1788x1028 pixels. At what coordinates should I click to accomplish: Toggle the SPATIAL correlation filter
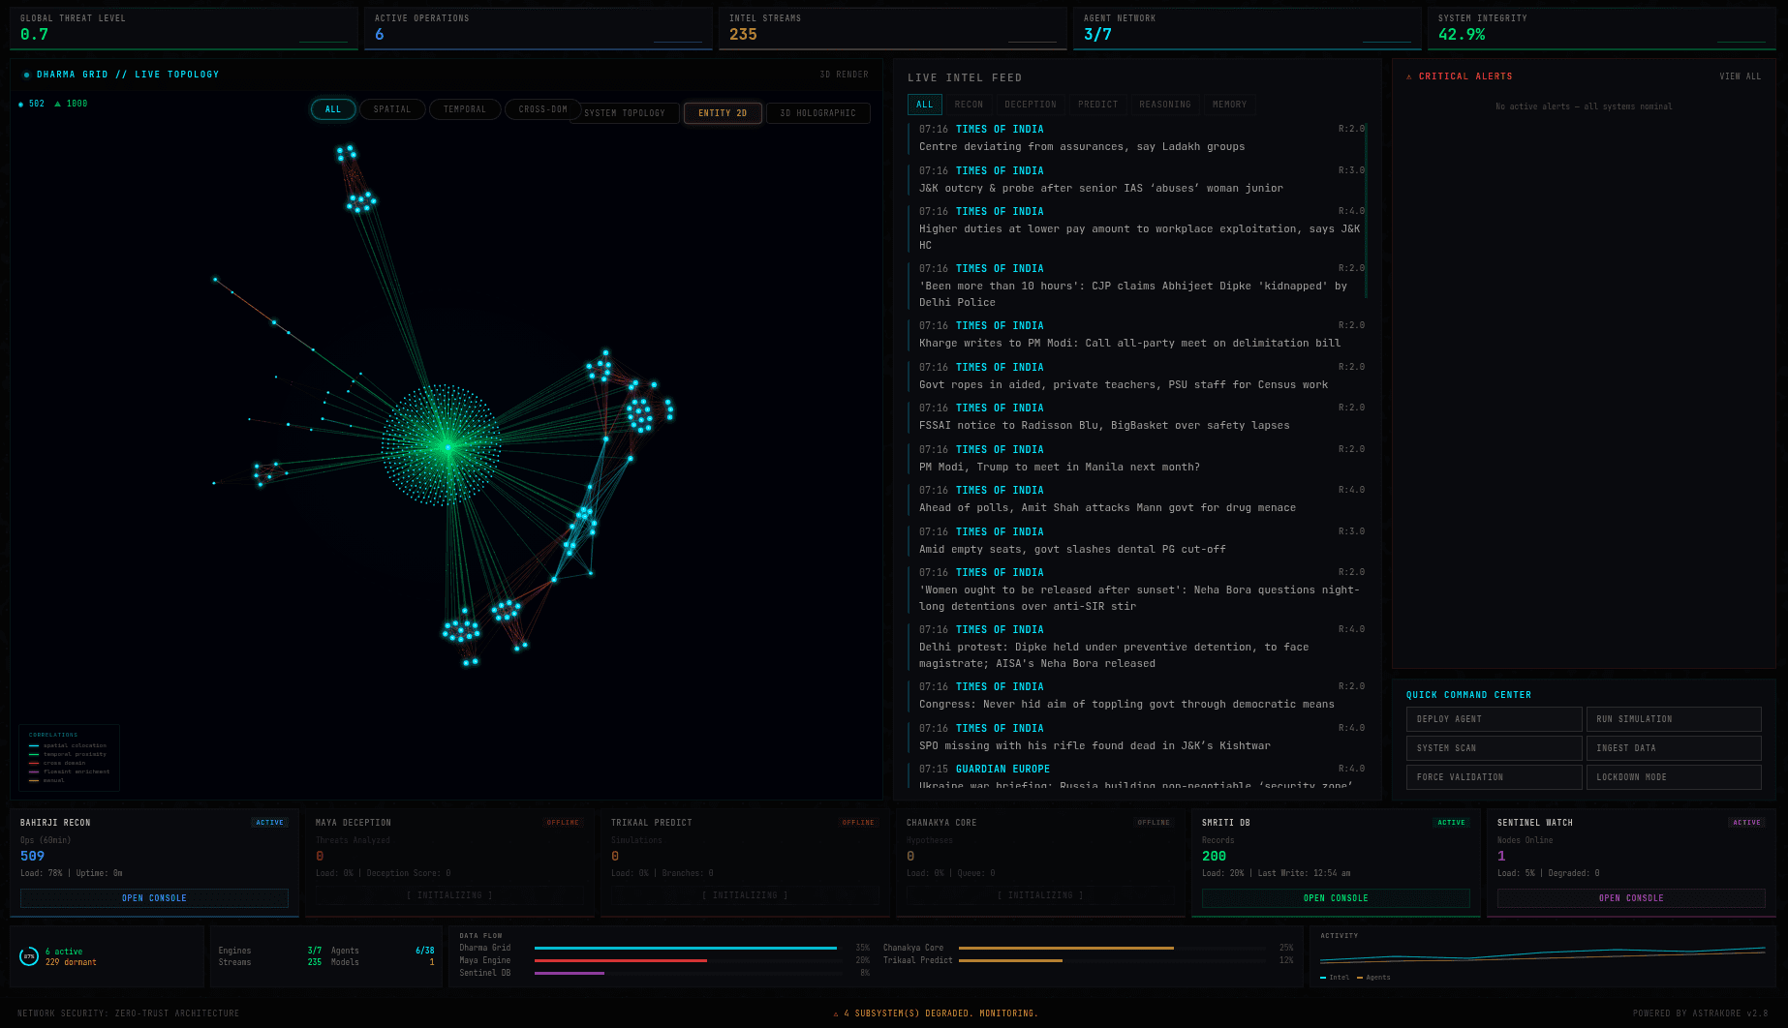[392, 109]
